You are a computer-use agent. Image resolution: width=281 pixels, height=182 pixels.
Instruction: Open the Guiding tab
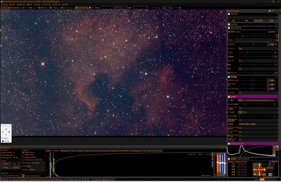[x=115, y=151]
